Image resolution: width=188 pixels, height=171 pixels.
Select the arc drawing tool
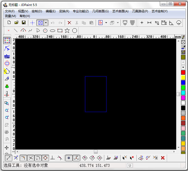point(23,30)
